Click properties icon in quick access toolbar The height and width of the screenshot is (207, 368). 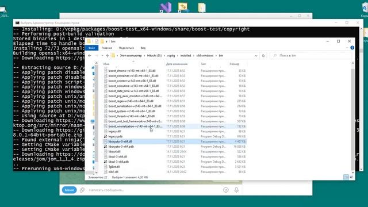pos(97,41)
